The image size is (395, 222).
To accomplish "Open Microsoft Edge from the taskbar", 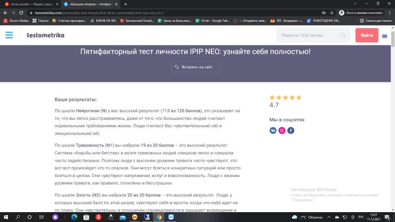I will 75,217.
